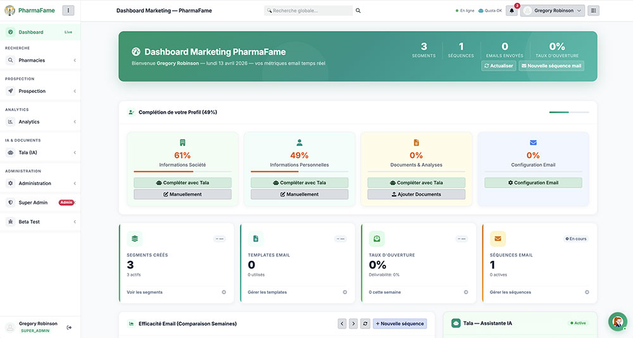The height and width of the screenshot is (338, 633).
Task: Click the PharmaFame logo icon
Action: 9,11
